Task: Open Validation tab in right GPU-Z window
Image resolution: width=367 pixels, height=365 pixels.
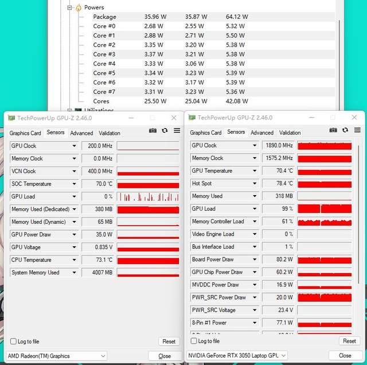Action: (x=290, y=133)
